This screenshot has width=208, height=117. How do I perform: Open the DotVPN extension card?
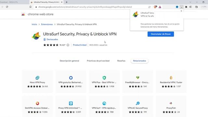(x=37, y=107)
